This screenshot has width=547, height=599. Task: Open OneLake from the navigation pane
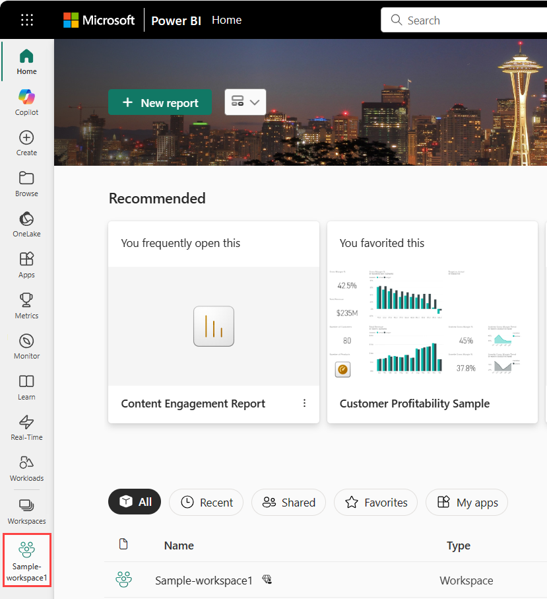pyautogui.click(x=26, y=224)
